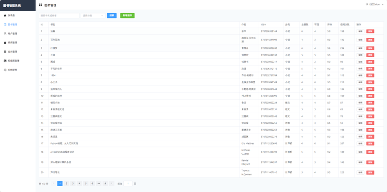387x192 pixels.
Task: Delete the book 1984
Action: coord(370,75)
